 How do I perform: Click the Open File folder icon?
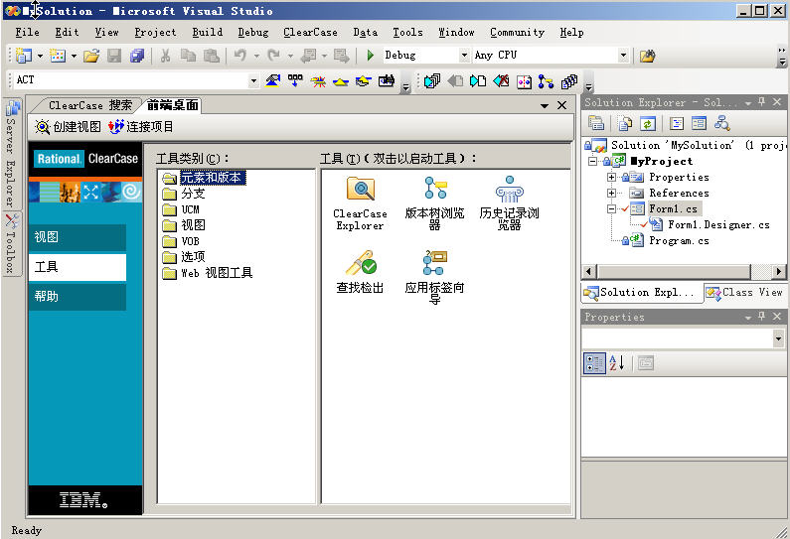point(91,56)
